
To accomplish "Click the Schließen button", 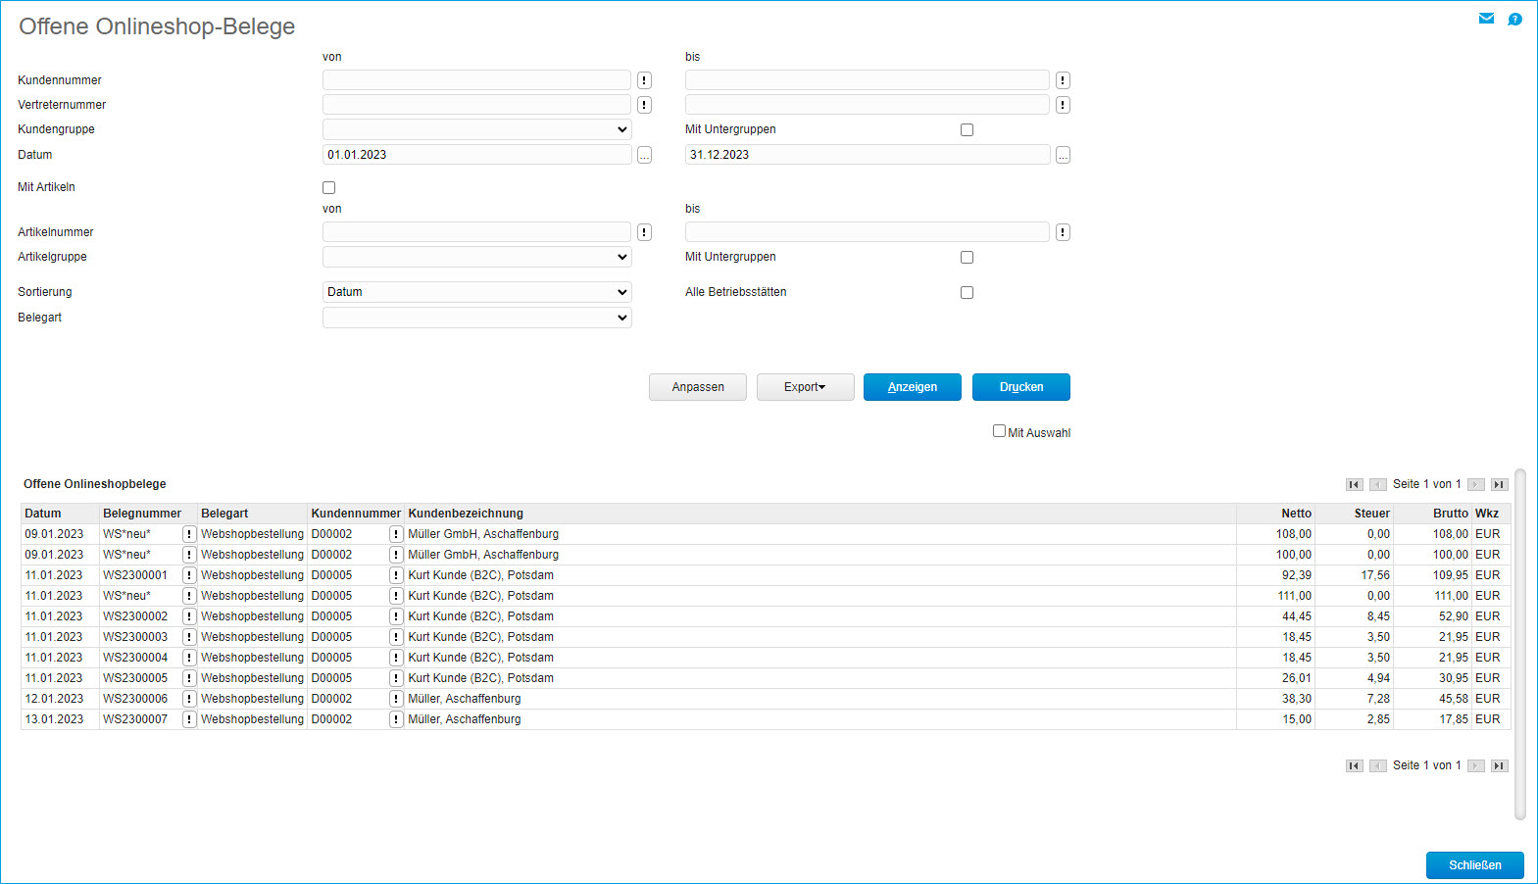I will (x=1474, y=865).
